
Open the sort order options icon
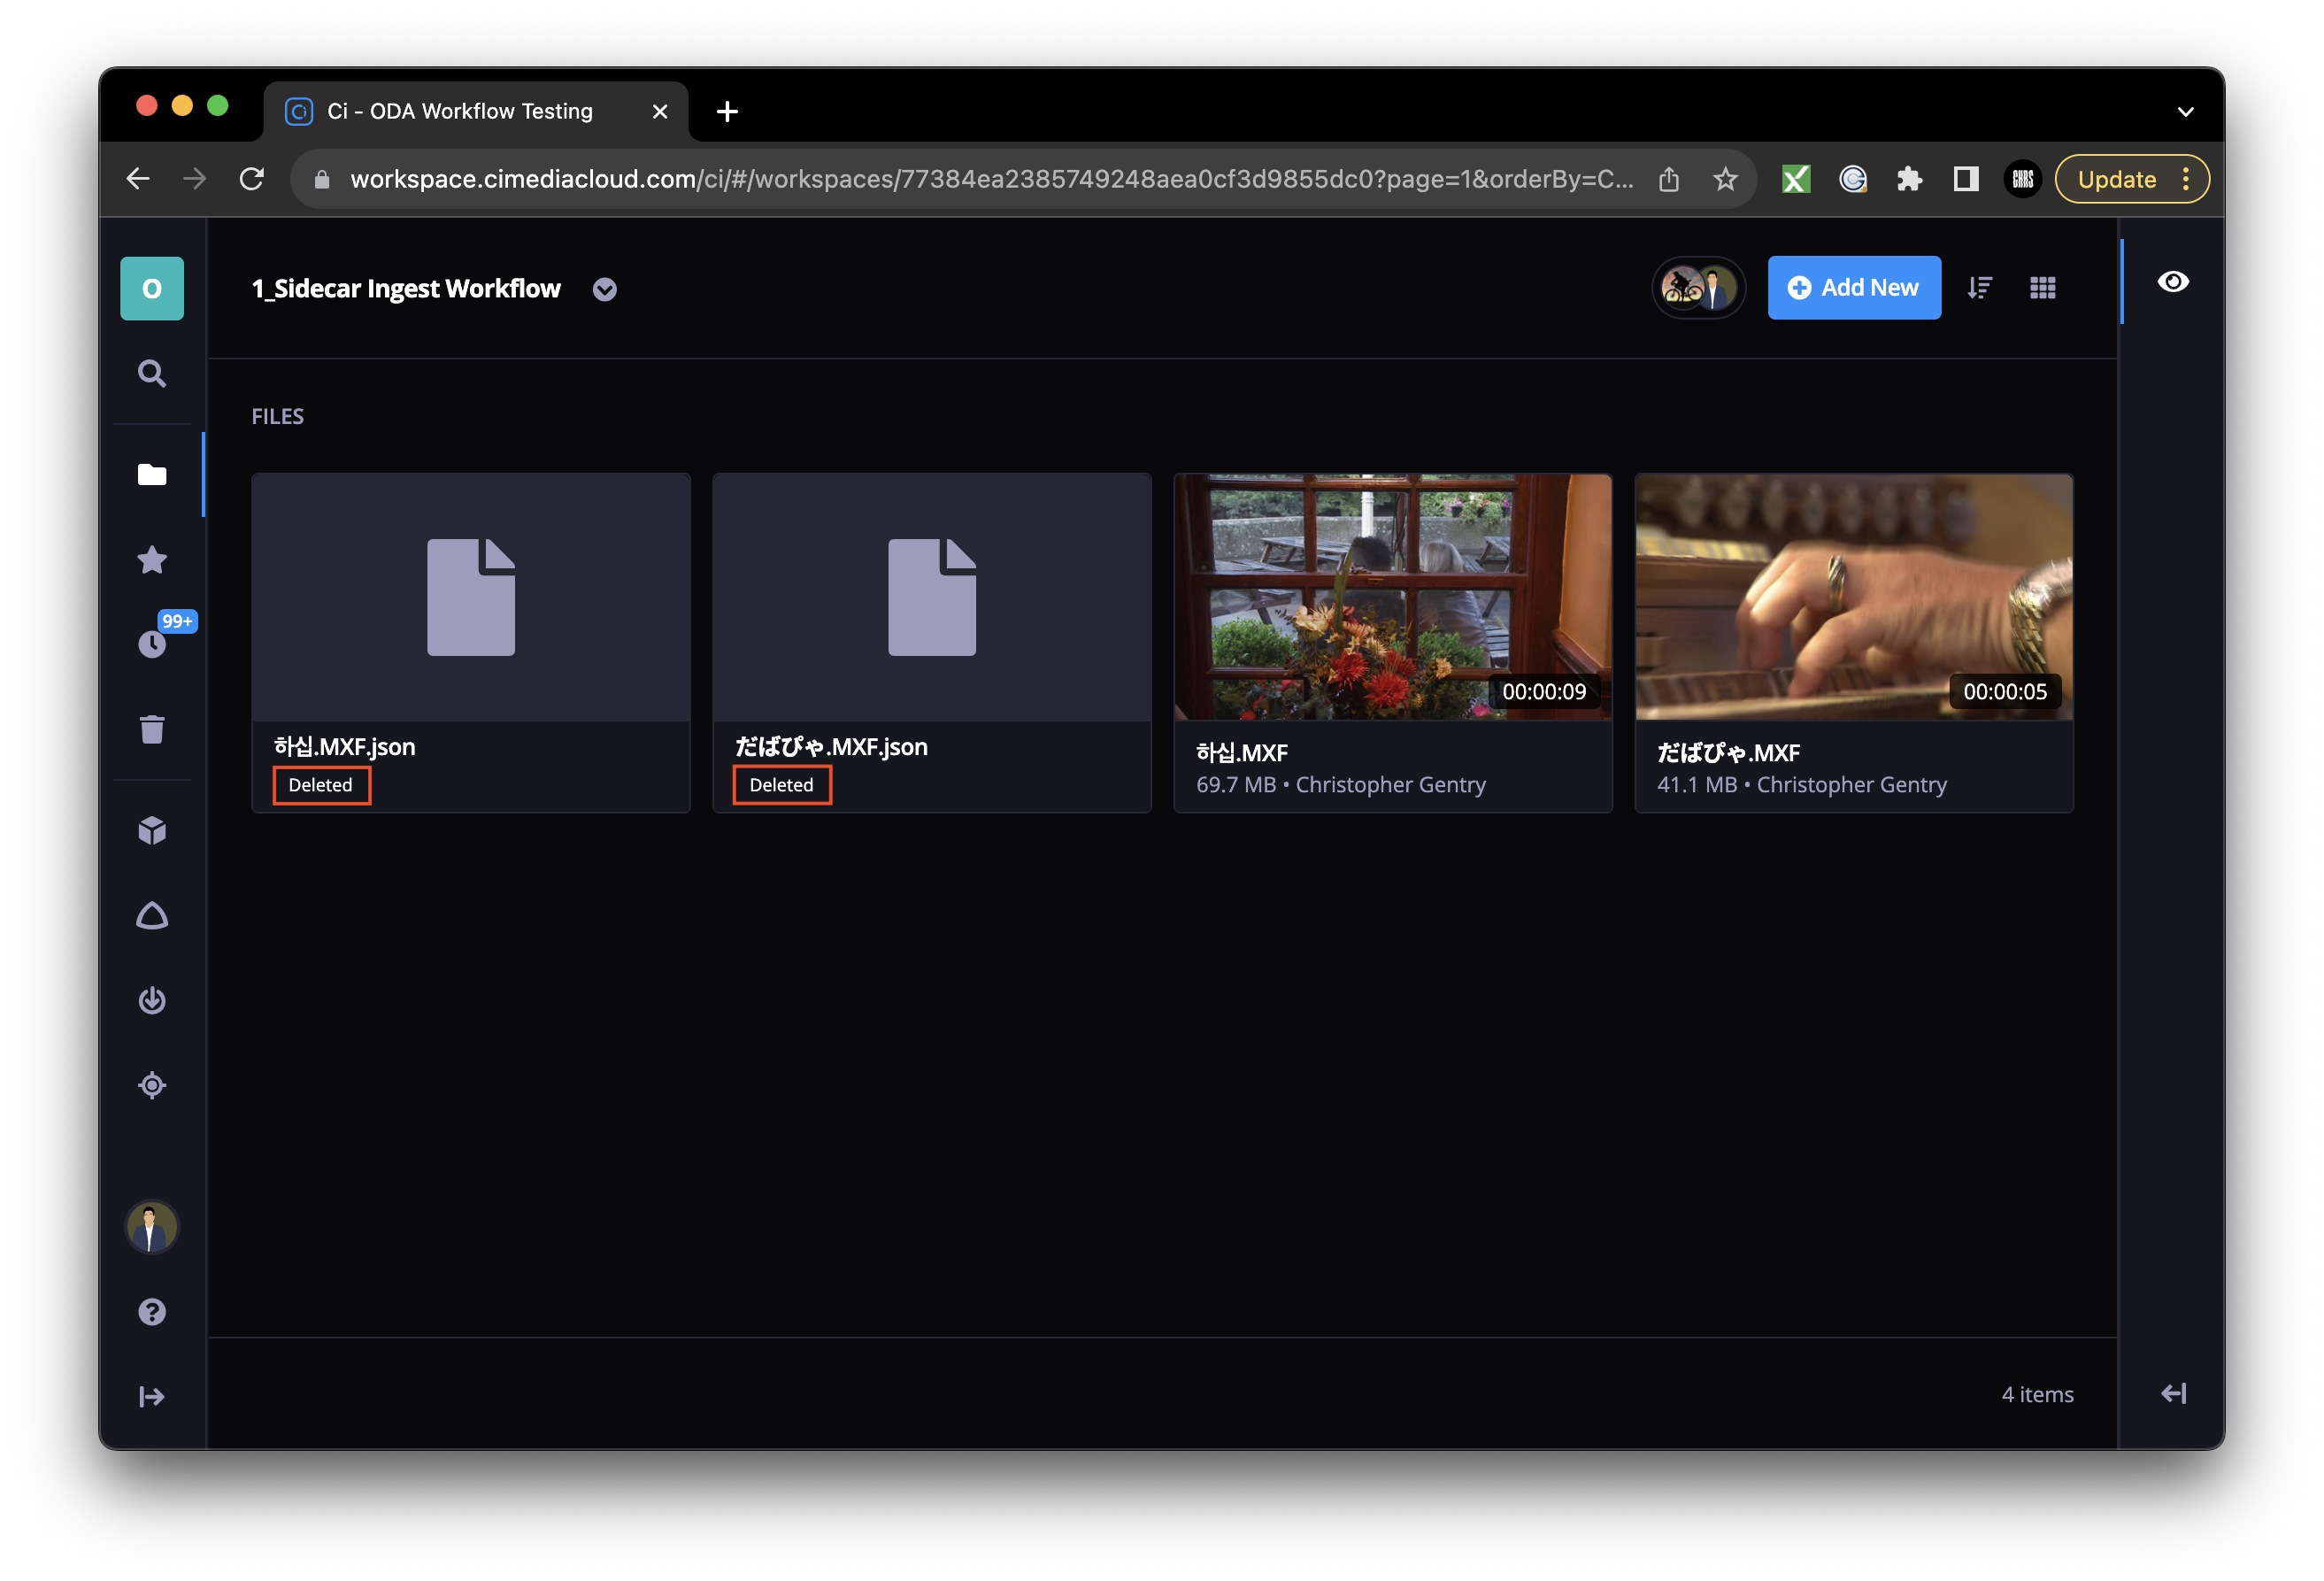click(1980, 288)
